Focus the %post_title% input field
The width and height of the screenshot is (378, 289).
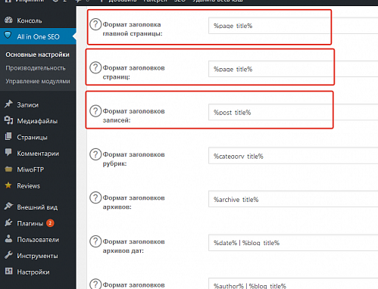(x=293, y=112)
